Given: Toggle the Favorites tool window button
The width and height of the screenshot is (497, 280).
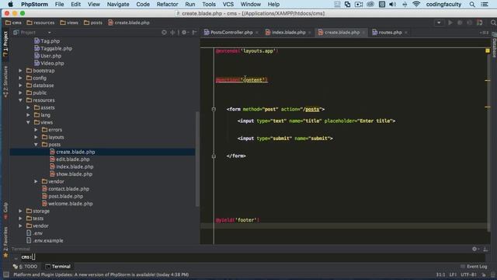Looking at the screenshot, I should pos(5,242).
